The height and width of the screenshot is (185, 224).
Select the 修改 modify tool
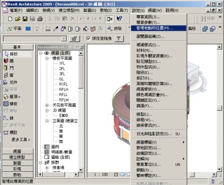point(17,54)
